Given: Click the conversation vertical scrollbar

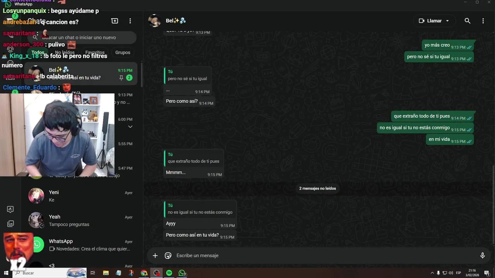Looking at the screenshot, I should coord(493,205).
